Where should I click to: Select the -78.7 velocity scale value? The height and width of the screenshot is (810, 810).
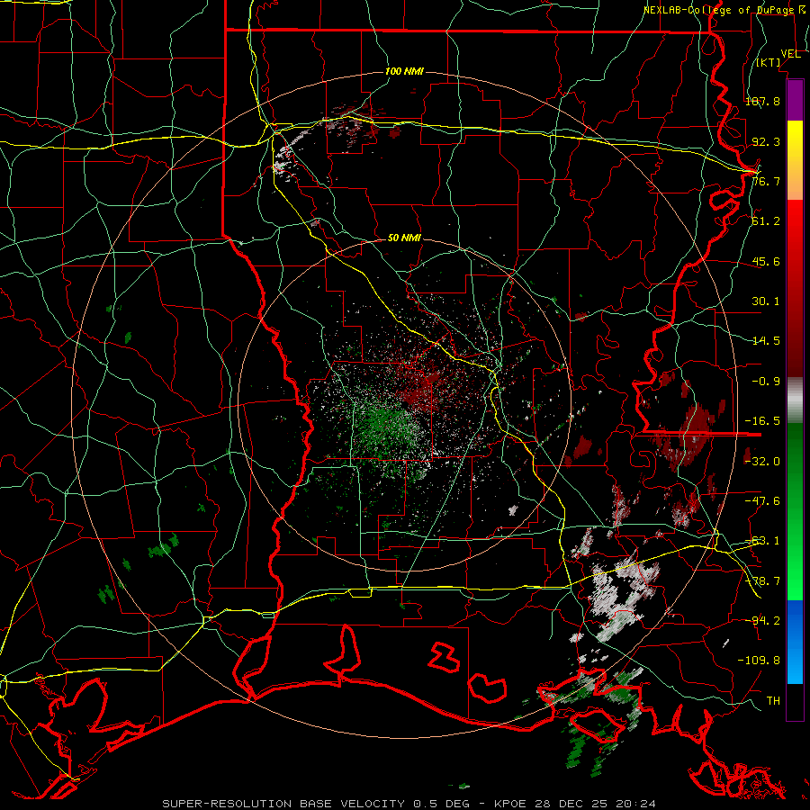(762, 581)
